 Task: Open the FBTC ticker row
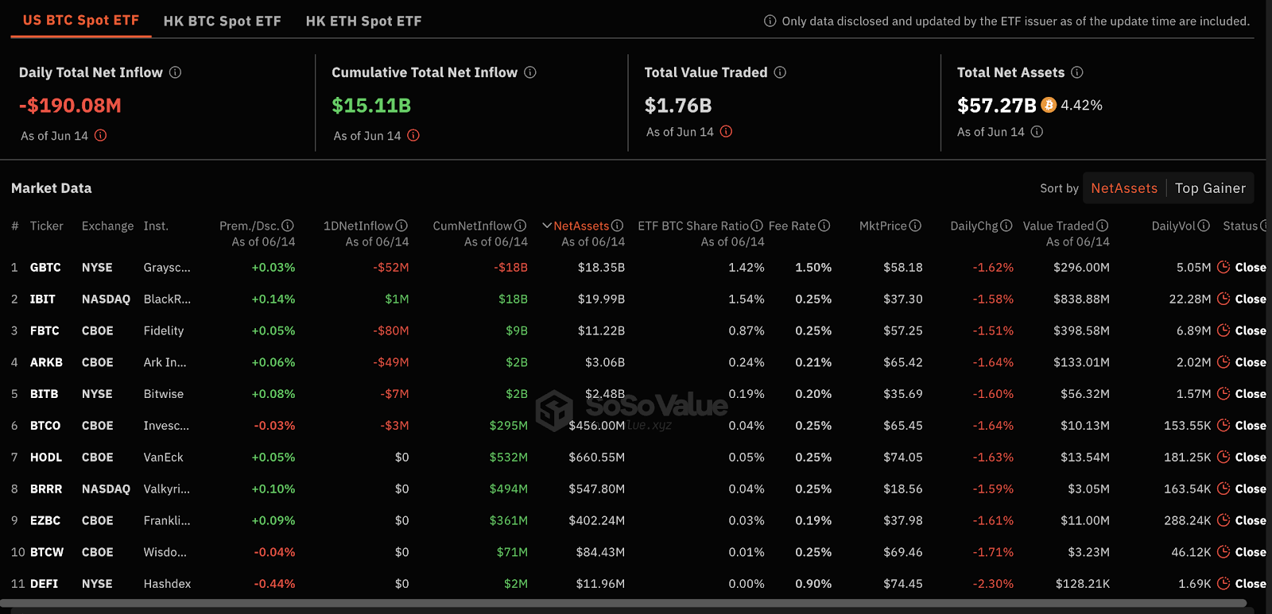(x=45, y=330)
